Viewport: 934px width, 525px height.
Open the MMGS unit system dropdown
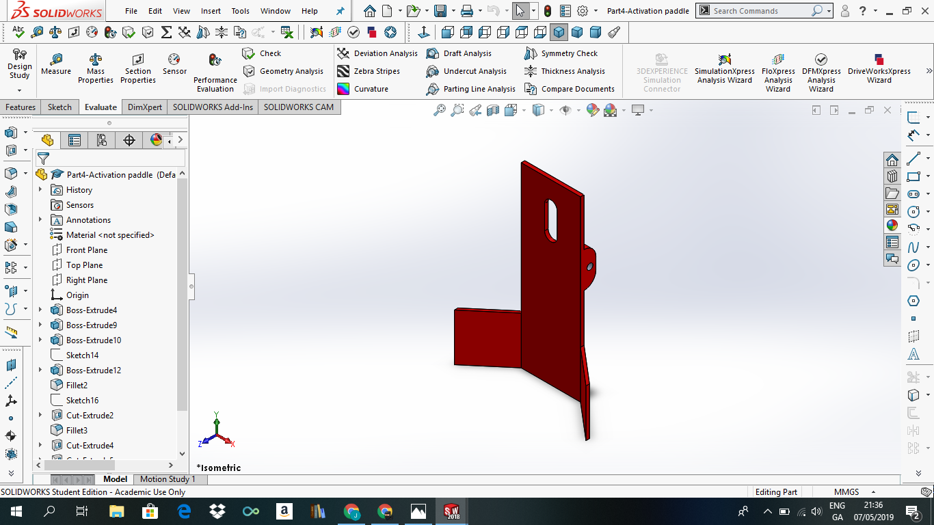point(873,492)
